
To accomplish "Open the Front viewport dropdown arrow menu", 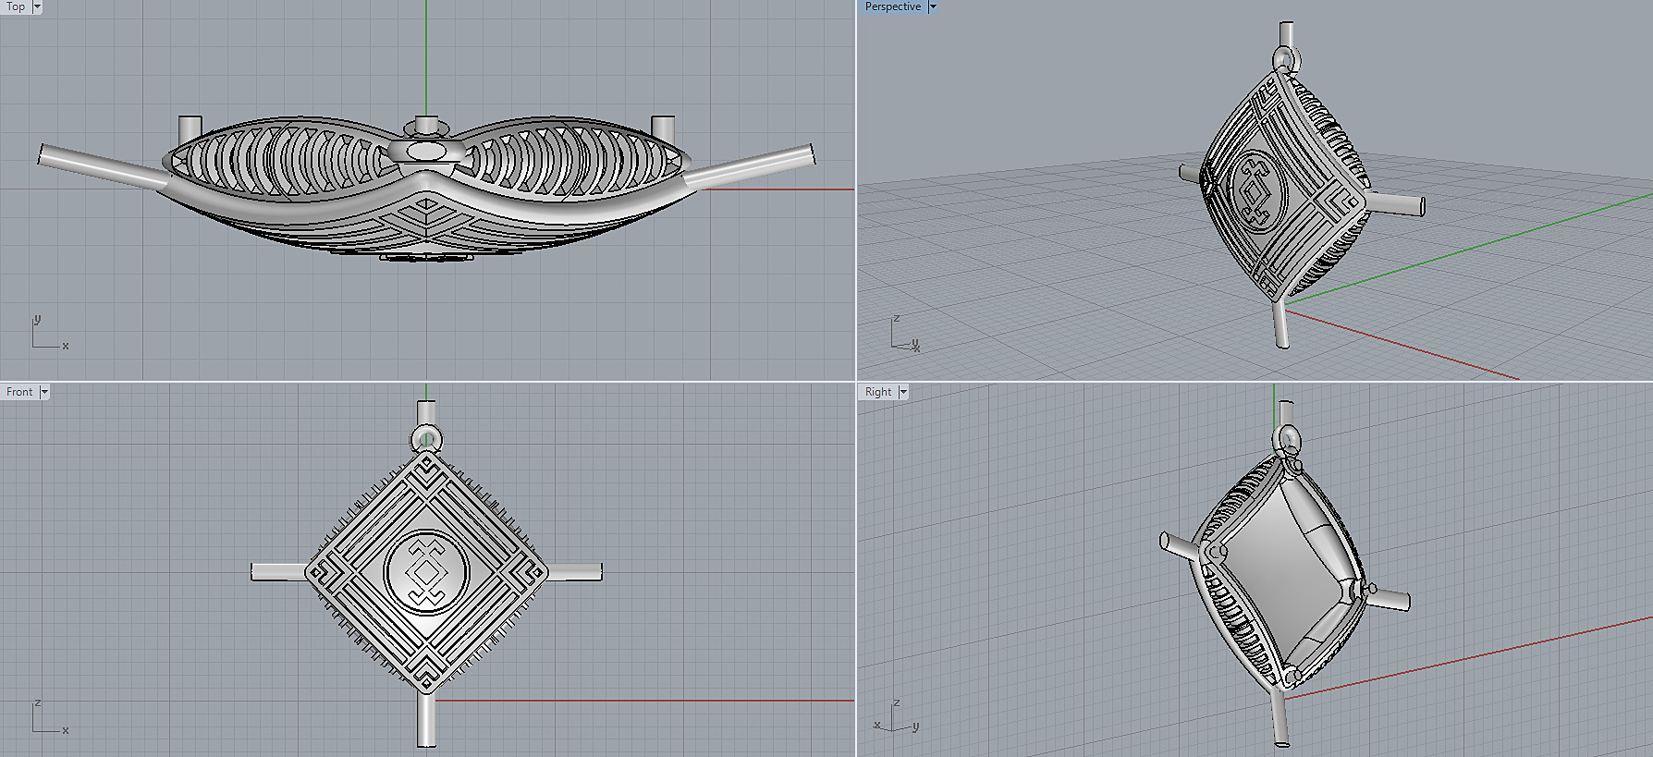I will [x=44, y=392].
